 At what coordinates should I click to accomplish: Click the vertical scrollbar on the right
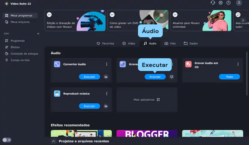[247, 74]
